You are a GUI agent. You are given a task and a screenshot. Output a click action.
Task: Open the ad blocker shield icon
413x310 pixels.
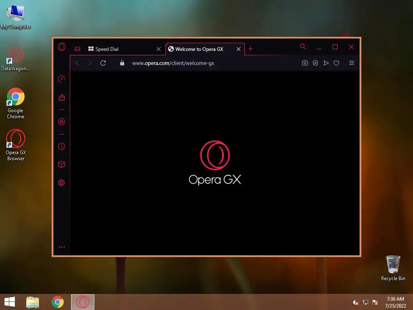coord(315,63)
